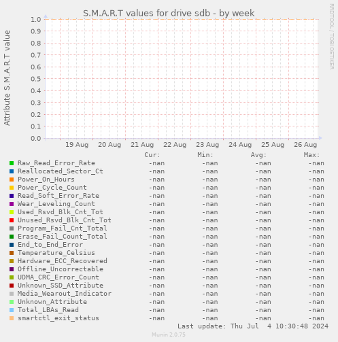Click the yellow Power_Cycle_Count legend swatch
The image size is (338, 342).
coord(12,188)
